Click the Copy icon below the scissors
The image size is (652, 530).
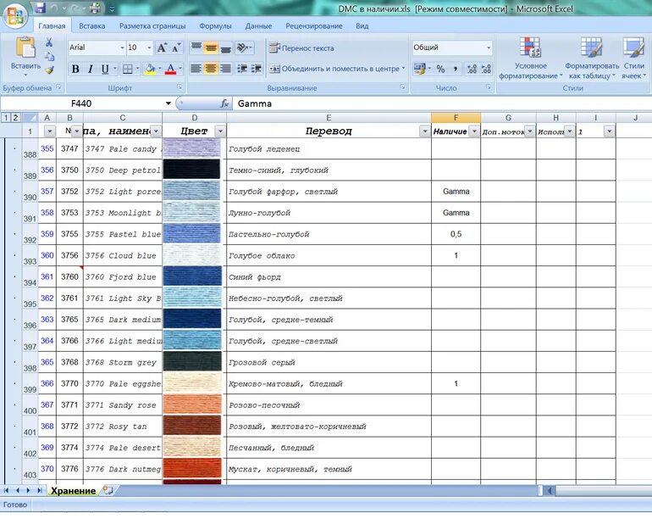pyautogui.click(x=49, y=56)
